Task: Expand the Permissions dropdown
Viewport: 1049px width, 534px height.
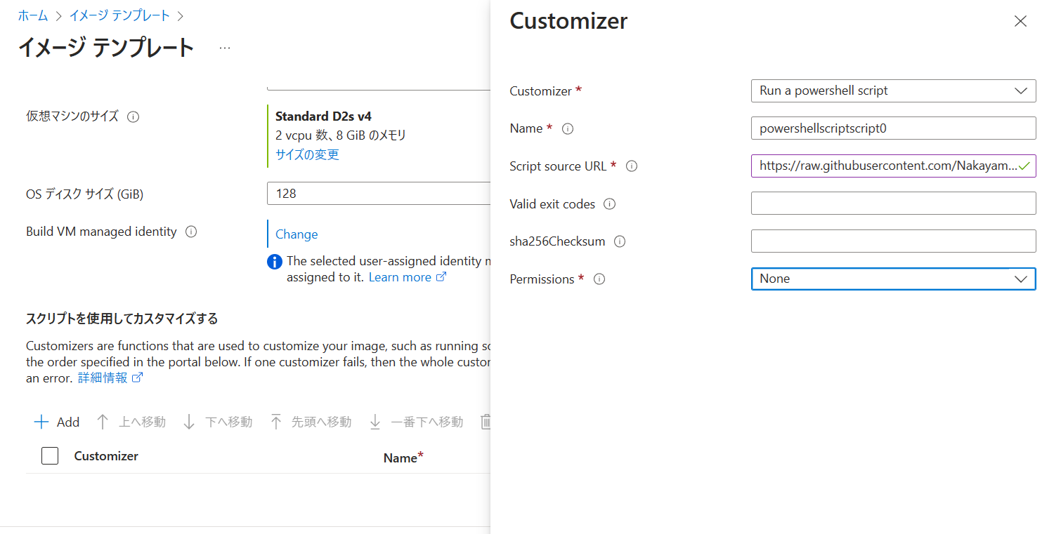Action: pyautogui.click(x=893, y=279)
